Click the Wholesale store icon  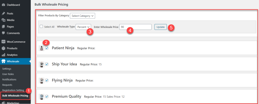[3, 61]
